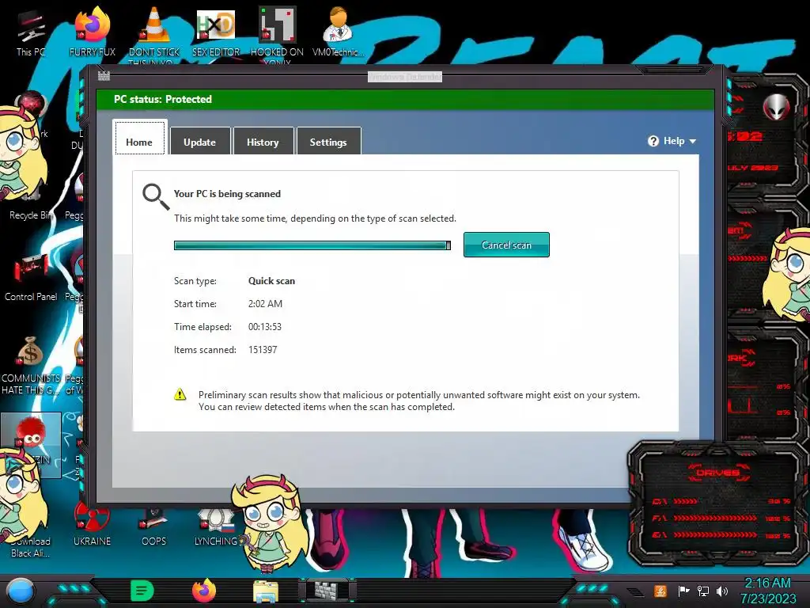The height and width of the screenshot is (608, 810).
Task: Click the Help question mark icon
Action: point(653,141)
